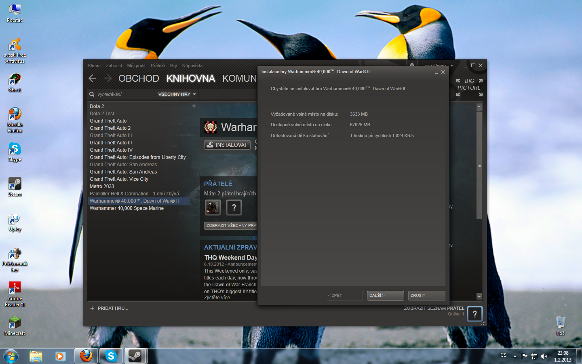582x364 pixels.
Task: Open the Minecraft desktop shortcut
Action: 15,325
